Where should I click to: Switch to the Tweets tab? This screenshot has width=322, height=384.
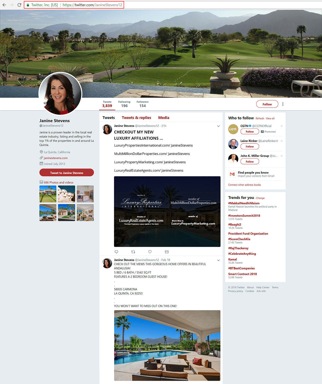tap(109, 118)
